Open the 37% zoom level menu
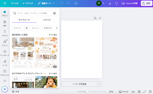 pos(111,92)
